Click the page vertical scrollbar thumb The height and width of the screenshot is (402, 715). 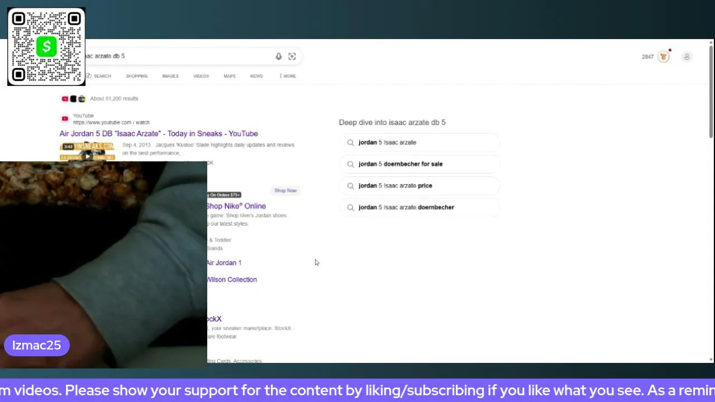tap(711, 92)
